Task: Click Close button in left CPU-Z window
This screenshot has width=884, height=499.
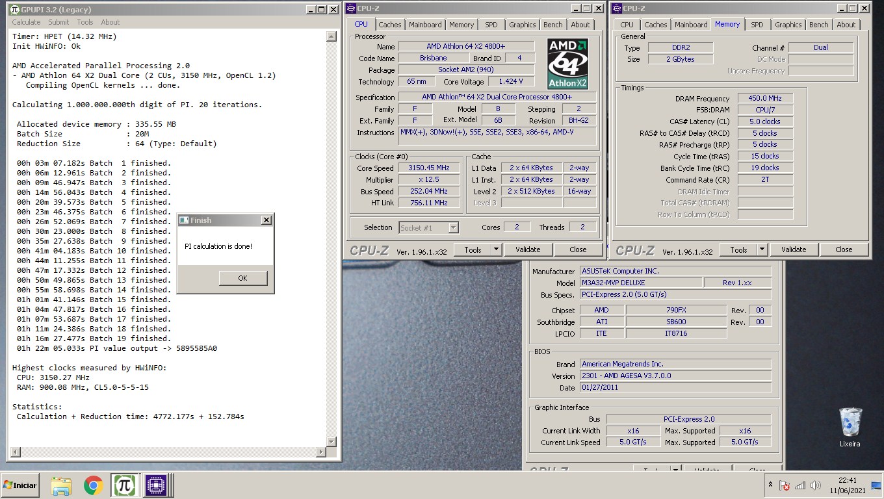Action: 578,249
